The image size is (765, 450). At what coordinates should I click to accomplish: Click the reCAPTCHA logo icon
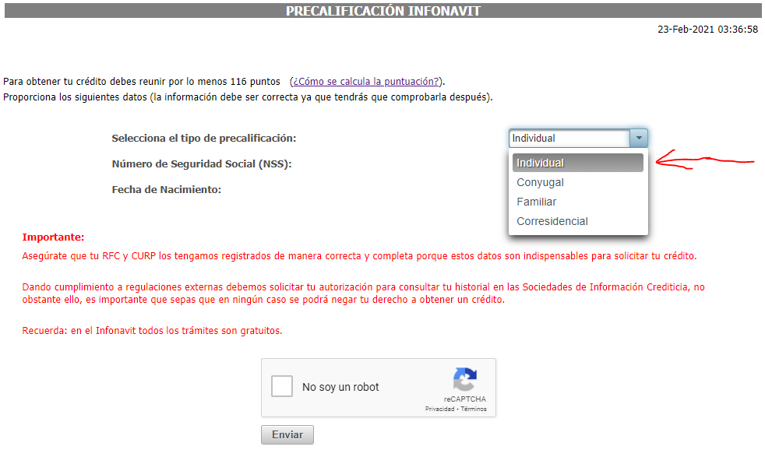pyautogui.click(x=465, y=379)
